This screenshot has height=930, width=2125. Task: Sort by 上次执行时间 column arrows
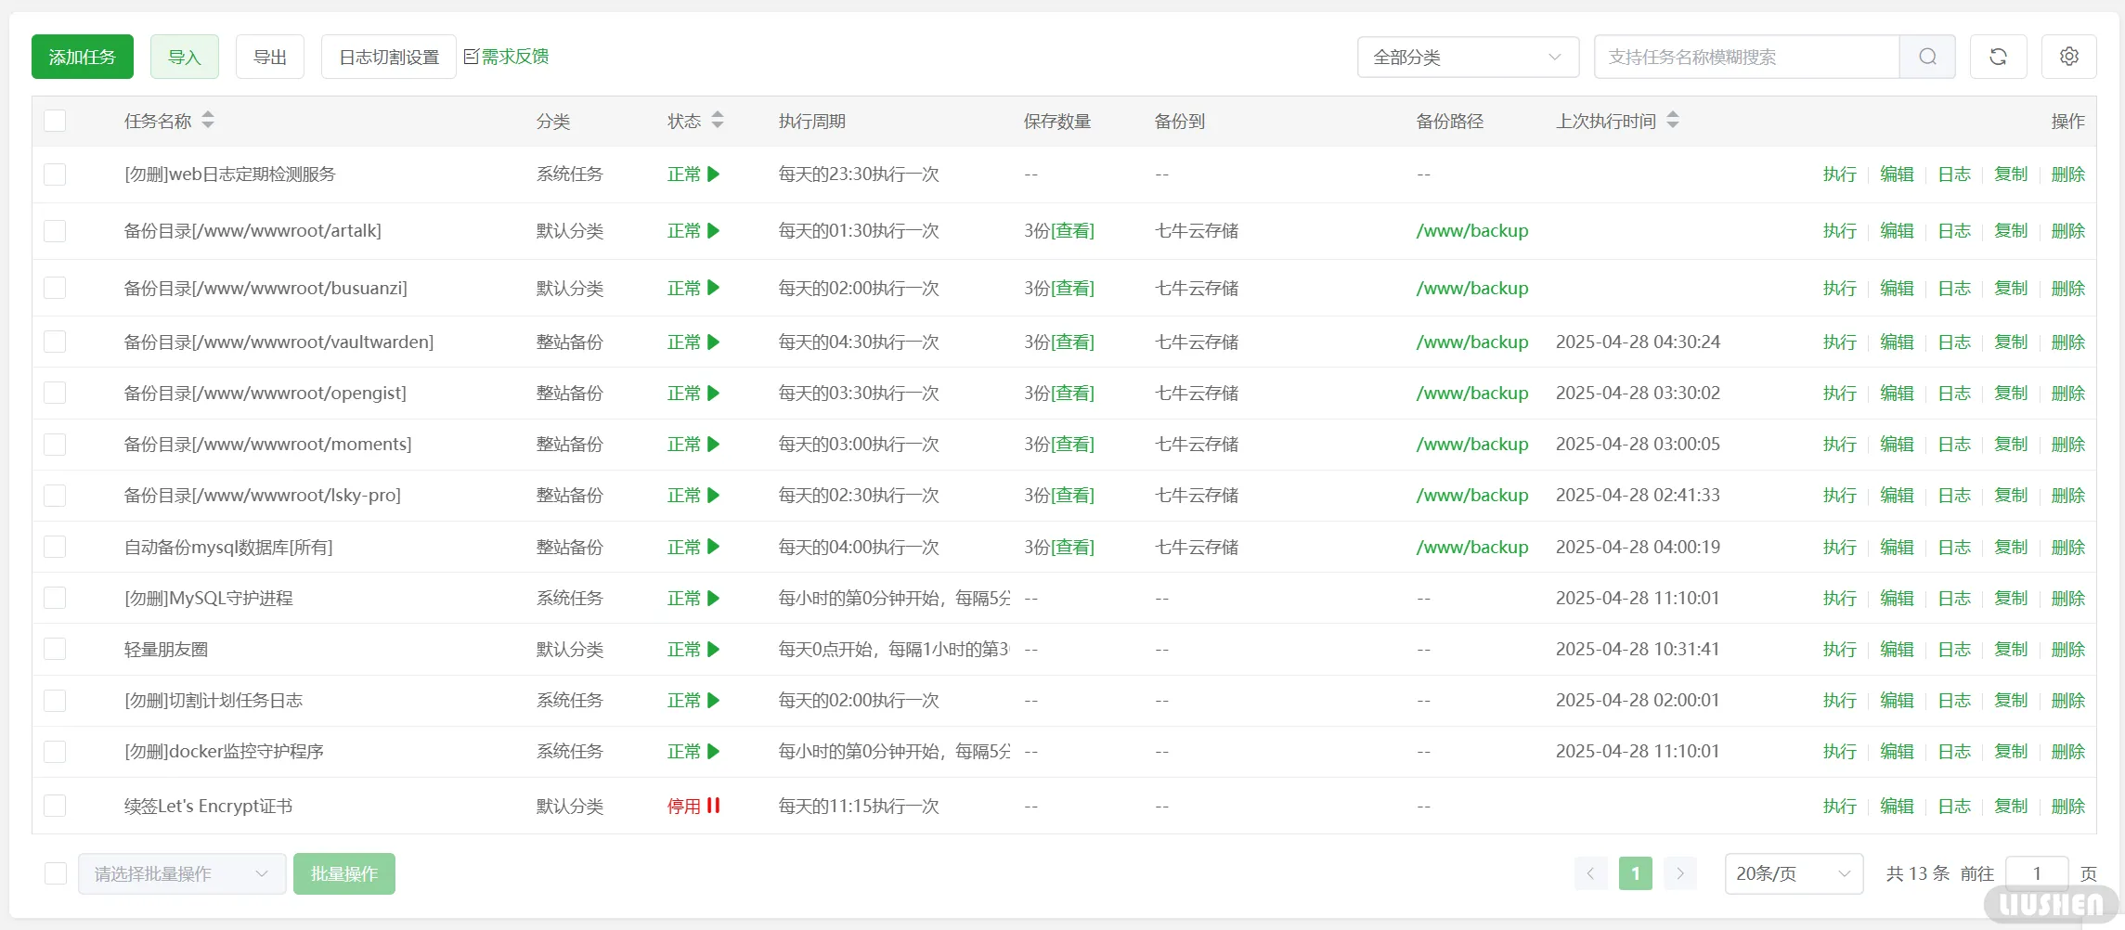[1673, 120]
